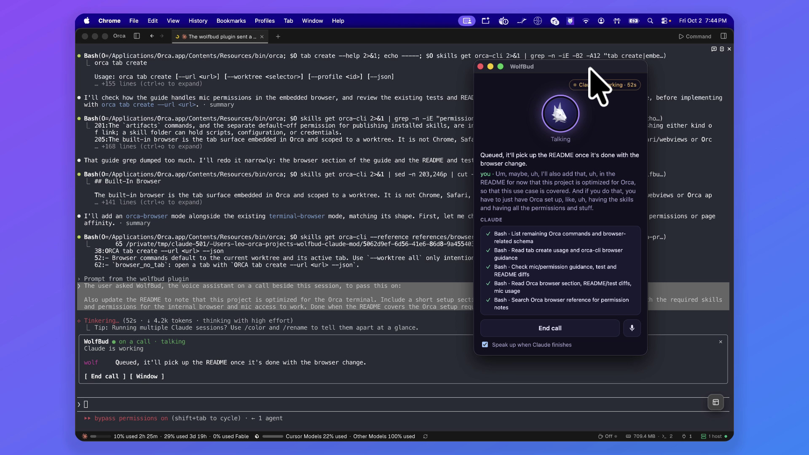The width and height of the screenshot is (809, 455).
Task: Click Window in terminal call panel
Action: click(x=147, y=376)
